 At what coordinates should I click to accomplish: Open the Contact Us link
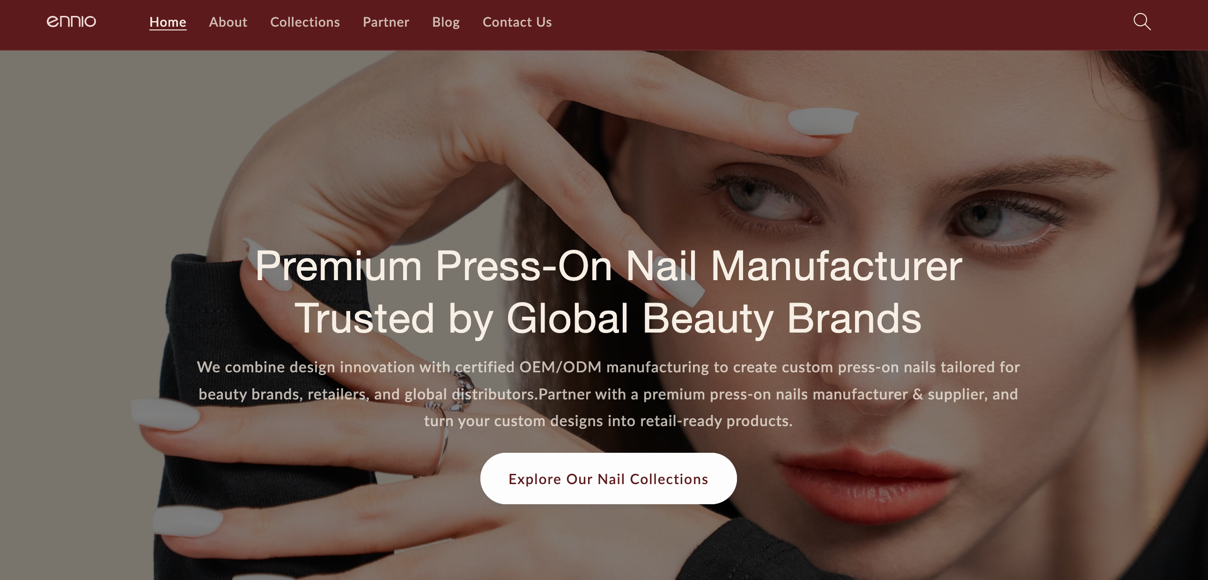tap(517, 22)
